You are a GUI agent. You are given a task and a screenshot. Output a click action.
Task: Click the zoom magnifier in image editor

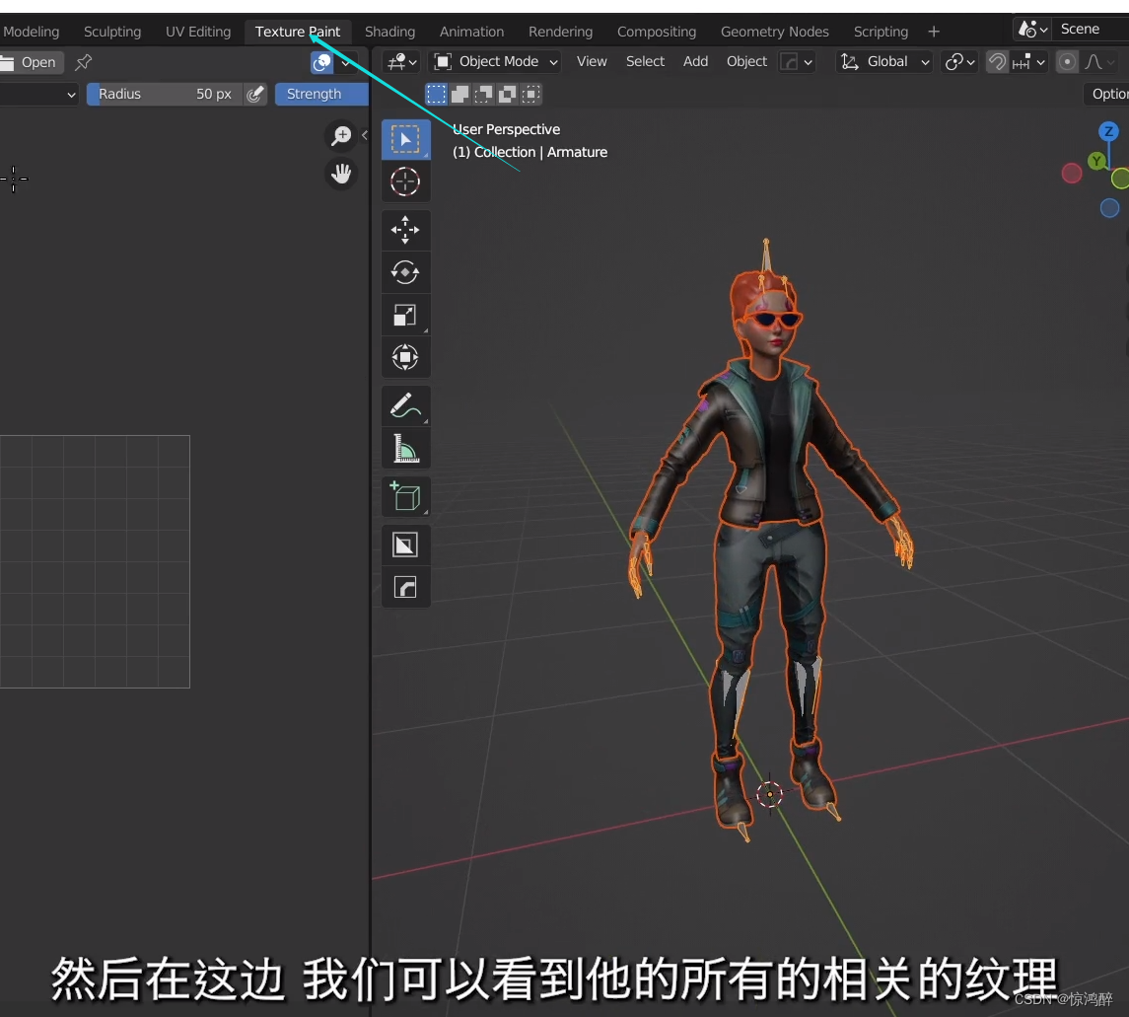341,135
